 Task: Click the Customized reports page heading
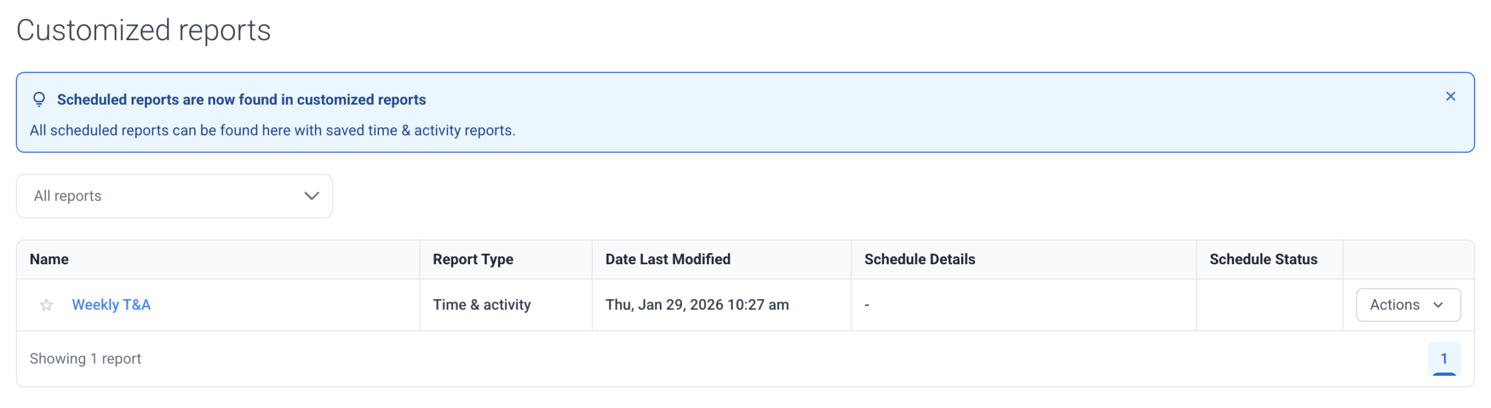tap(143, 30)
